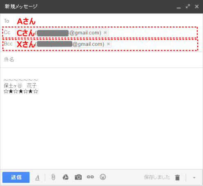The width and height of the screenshot is (203, 186).
Task: Remove the Cc recipient Cさん chip
Action: (105, 33)
